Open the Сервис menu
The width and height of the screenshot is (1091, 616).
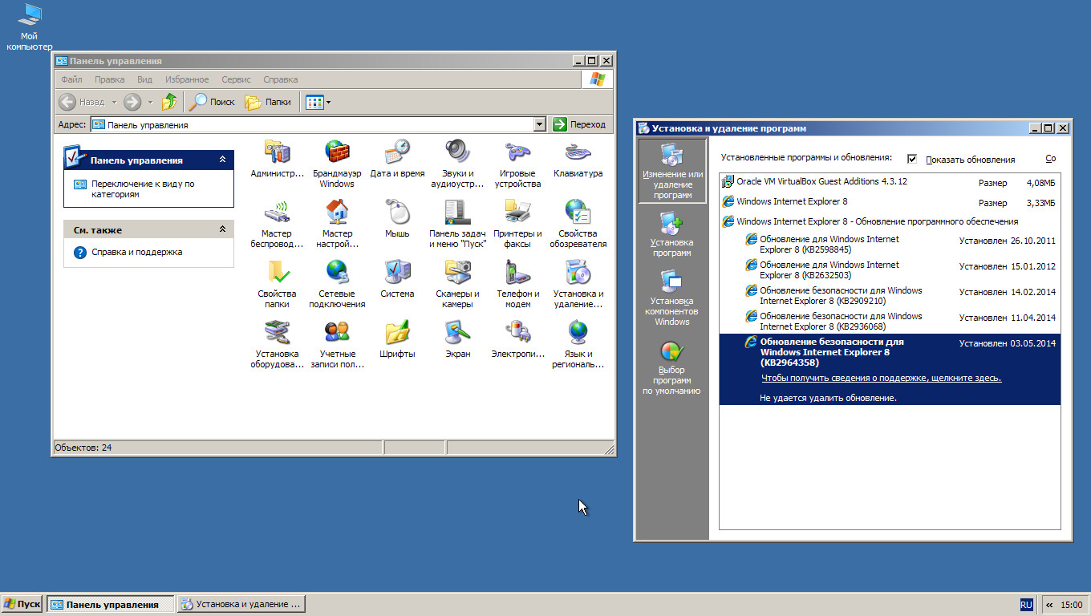click(x=236, y=79)
